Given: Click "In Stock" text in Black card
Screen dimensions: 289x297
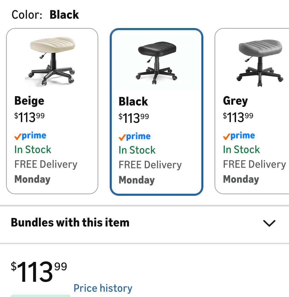Looking at the screenshot, I should pyautogui.click(x=137, y=150).
